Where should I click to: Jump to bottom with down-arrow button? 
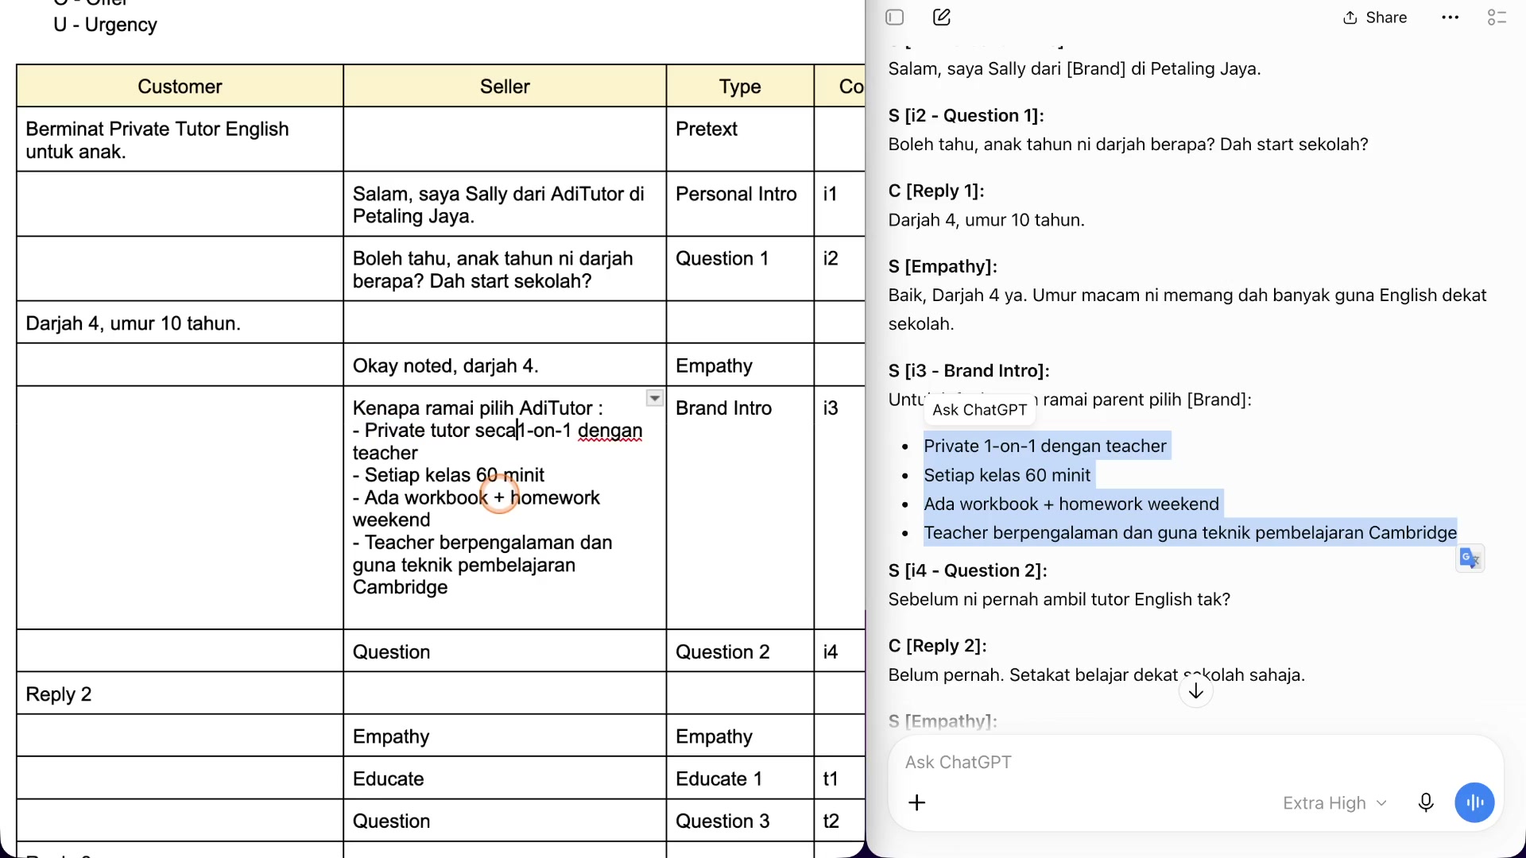(1195, 691)
